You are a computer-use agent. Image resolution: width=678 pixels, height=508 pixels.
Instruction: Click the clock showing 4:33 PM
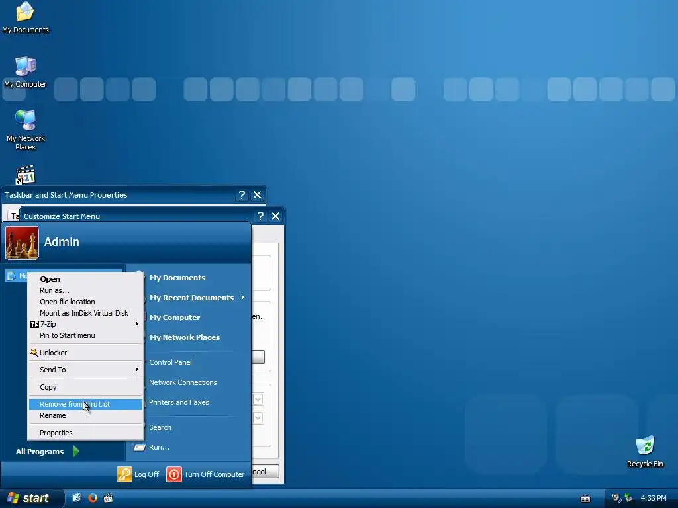pyautogui.click(x=654, y=499)
